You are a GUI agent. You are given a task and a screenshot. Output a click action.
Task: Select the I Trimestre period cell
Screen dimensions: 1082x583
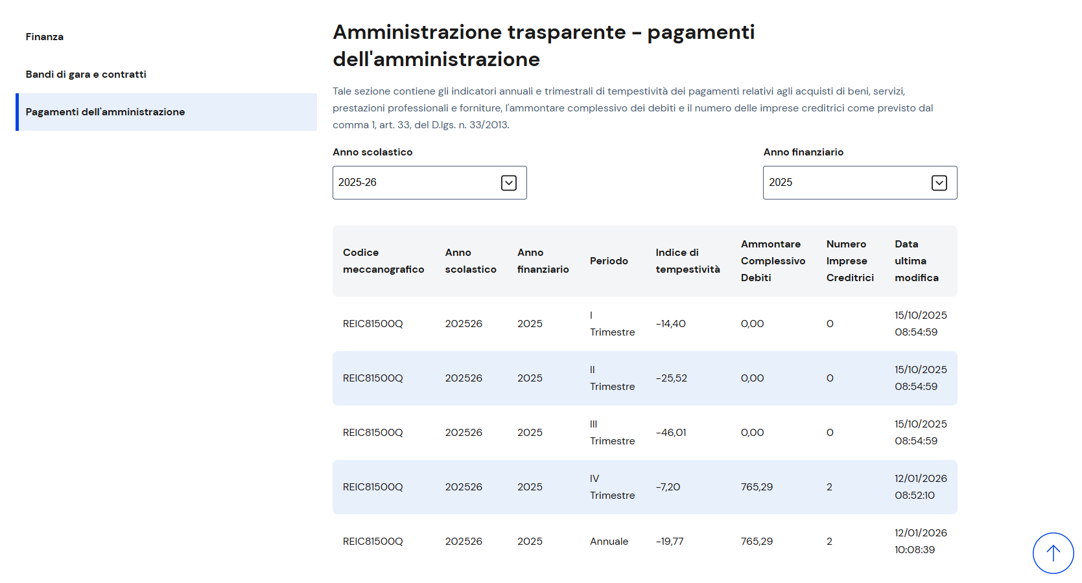click(612, 324)
